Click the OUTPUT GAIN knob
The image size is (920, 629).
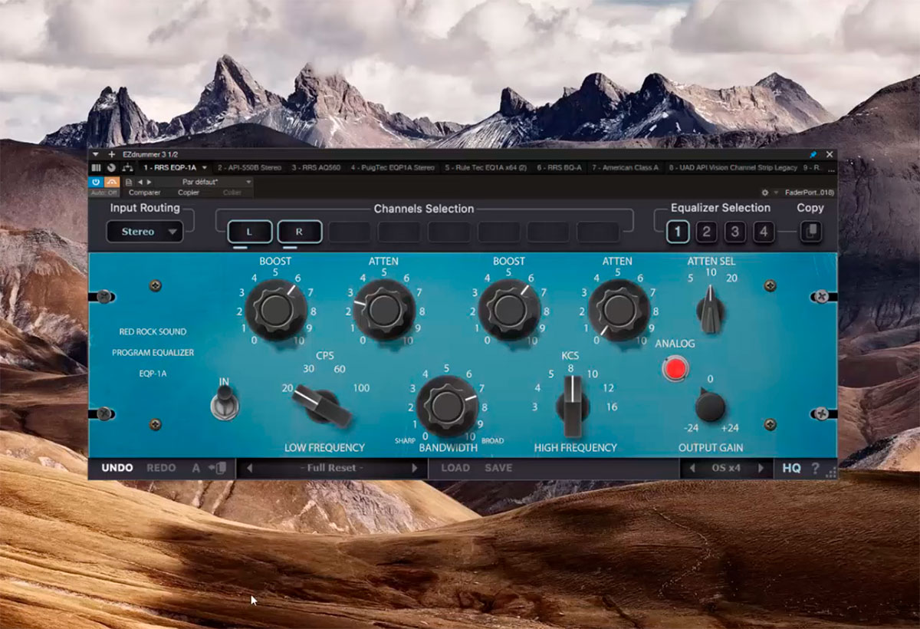click(711, 405)
